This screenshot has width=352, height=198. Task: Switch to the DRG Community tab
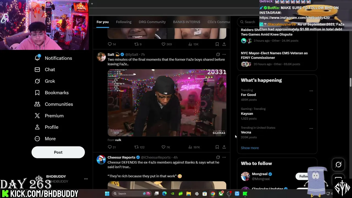point(152,22)
